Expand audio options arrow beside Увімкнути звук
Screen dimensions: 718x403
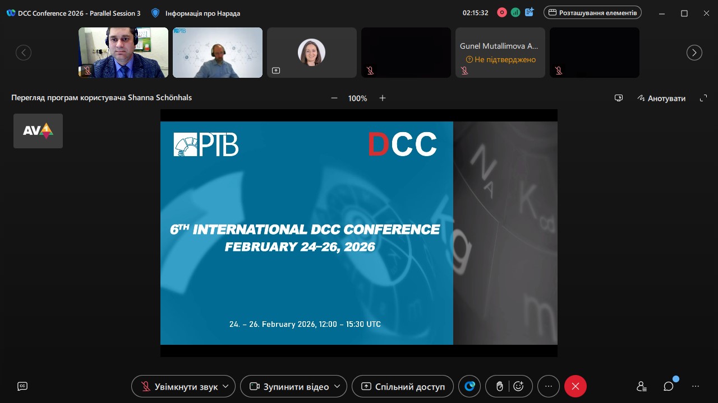coord(225,386)
